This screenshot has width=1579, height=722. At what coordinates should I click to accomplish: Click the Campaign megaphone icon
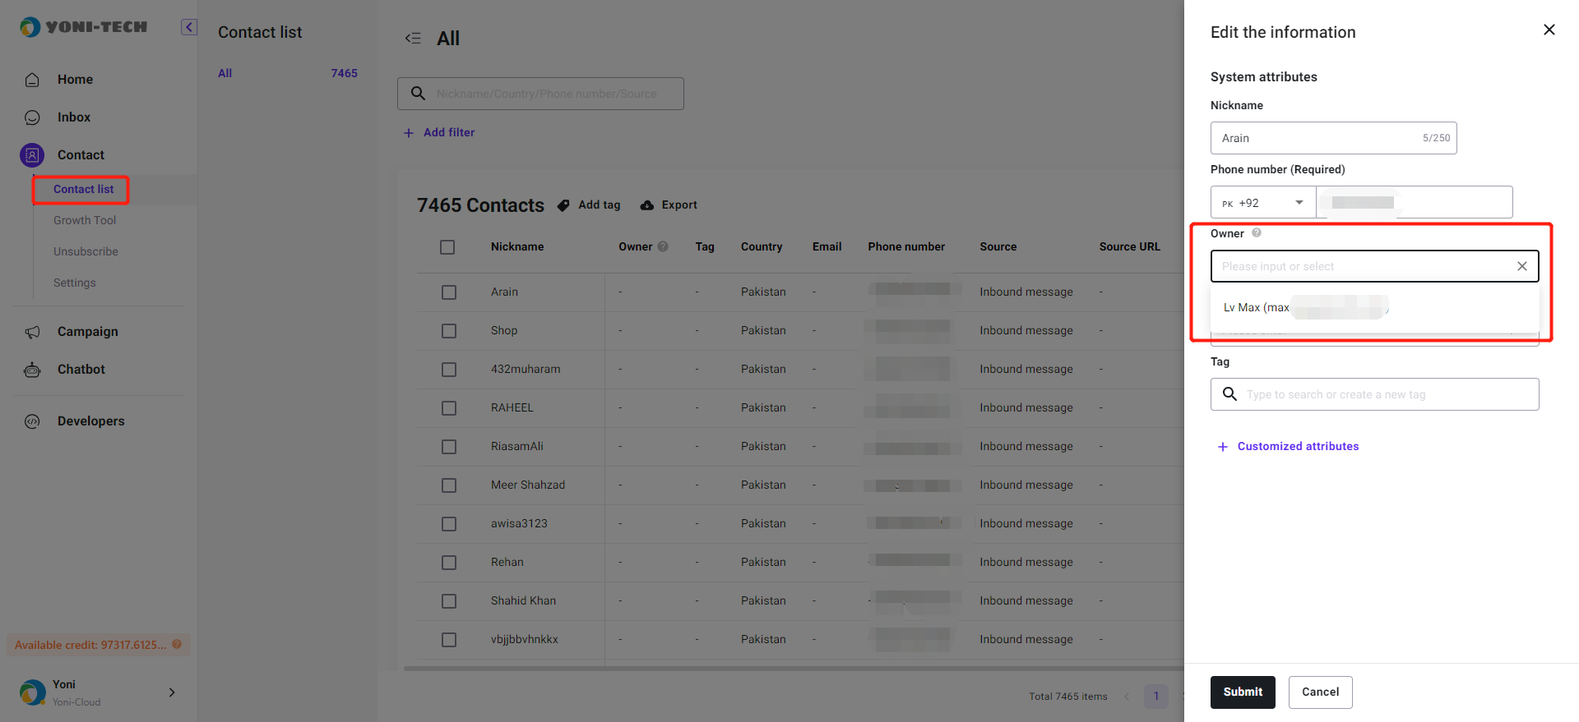point(32,332)
